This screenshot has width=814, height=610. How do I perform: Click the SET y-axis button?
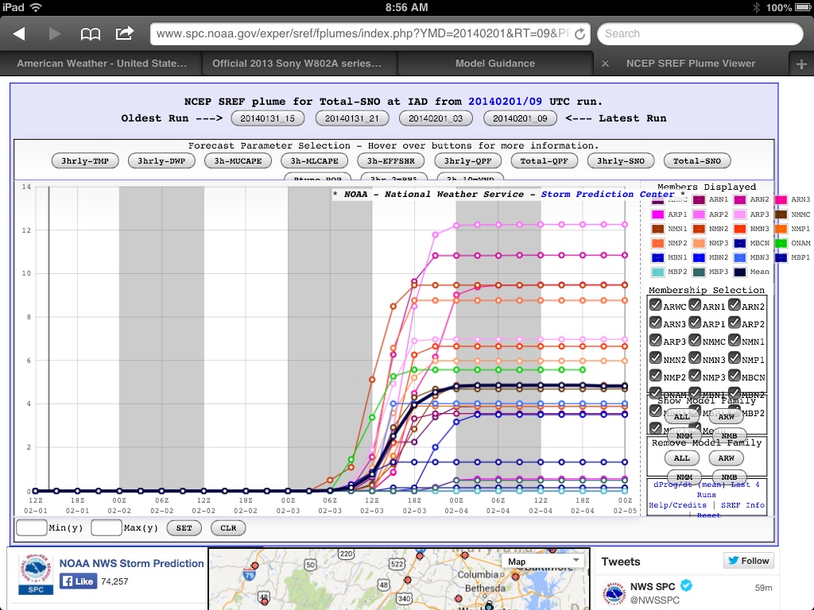184,528
